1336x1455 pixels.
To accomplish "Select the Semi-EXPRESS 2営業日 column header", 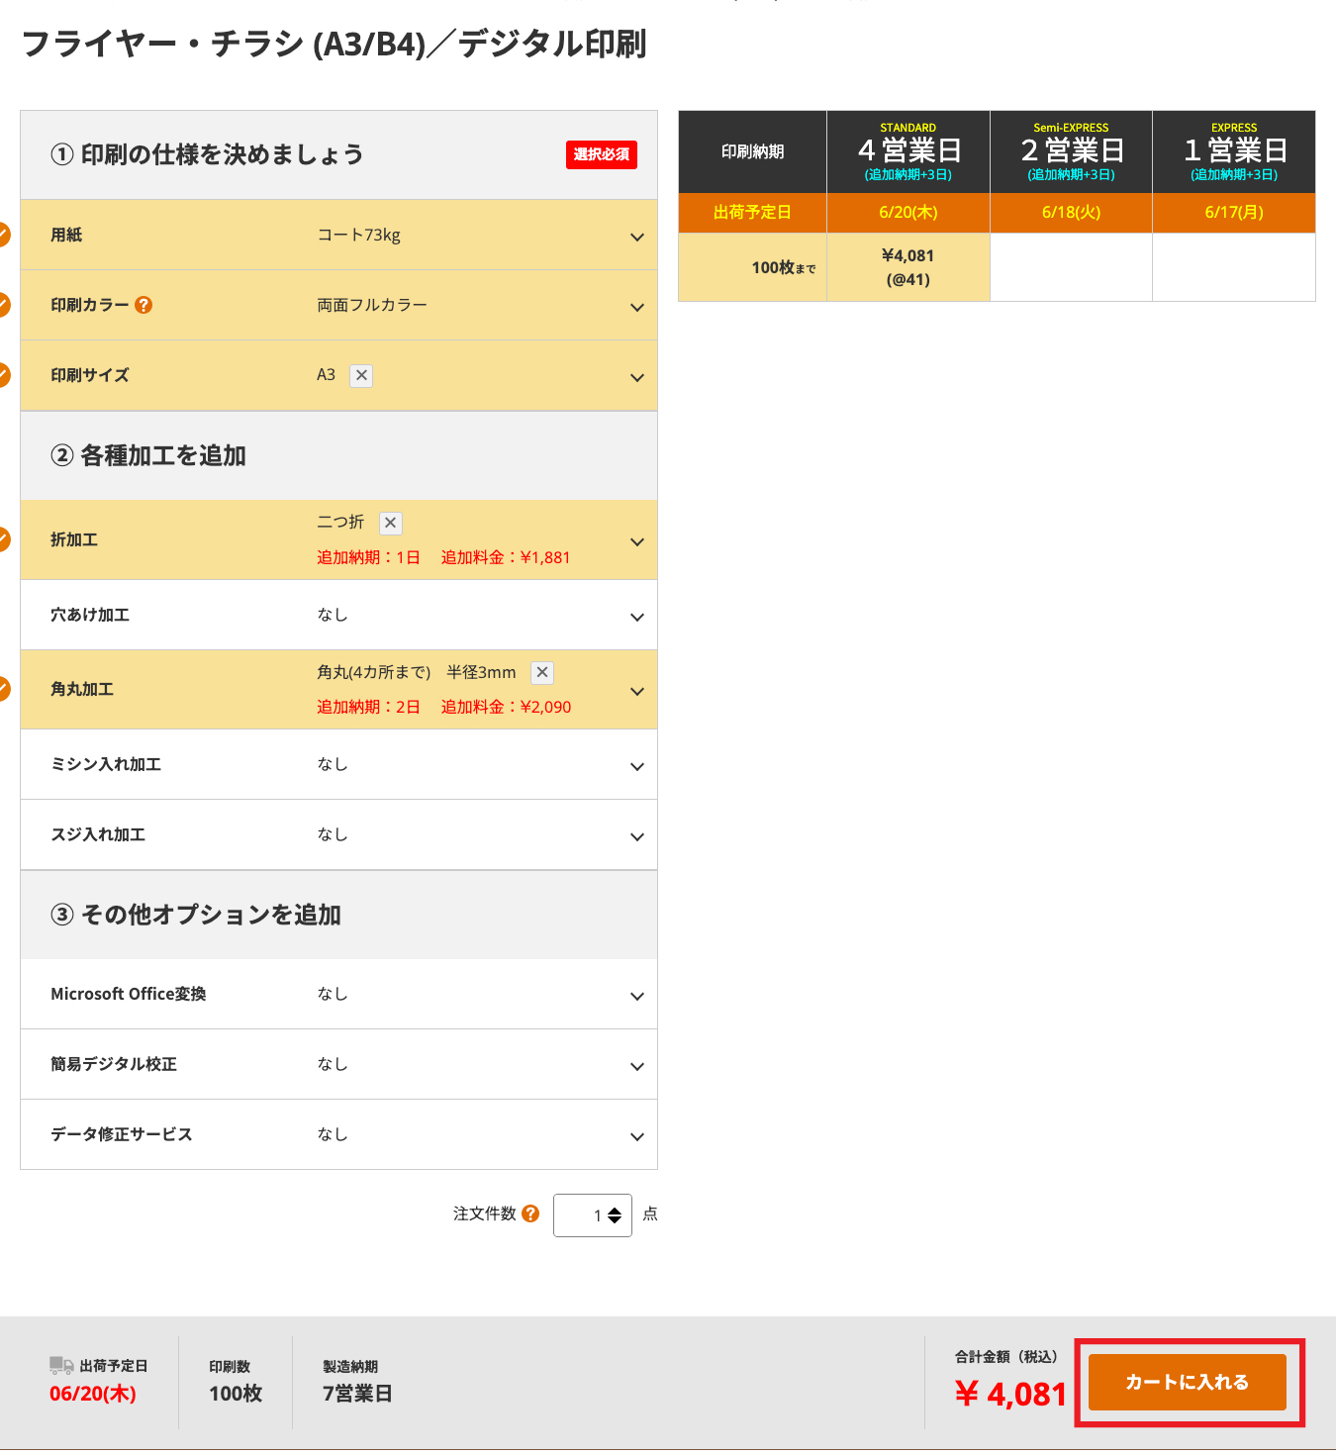I will [x=1071, y=151].
